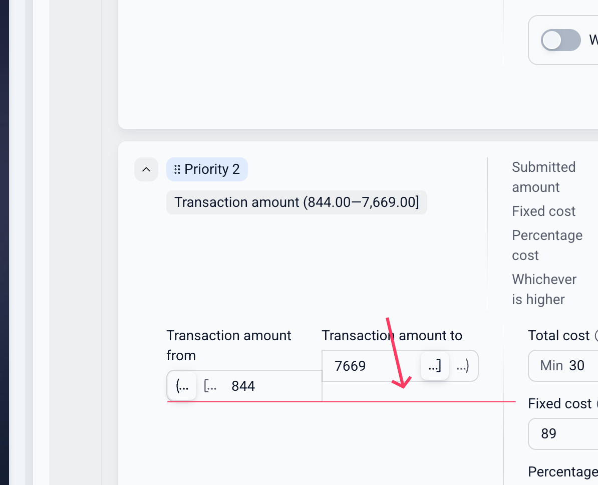Select the exclusive lower bound "(..." option
The height and width of the screenshot is (485, 598).
click(182, 386)
